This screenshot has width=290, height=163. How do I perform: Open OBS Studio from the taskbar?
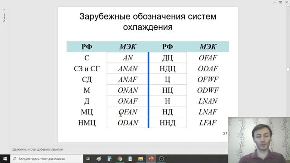[161, 159]
